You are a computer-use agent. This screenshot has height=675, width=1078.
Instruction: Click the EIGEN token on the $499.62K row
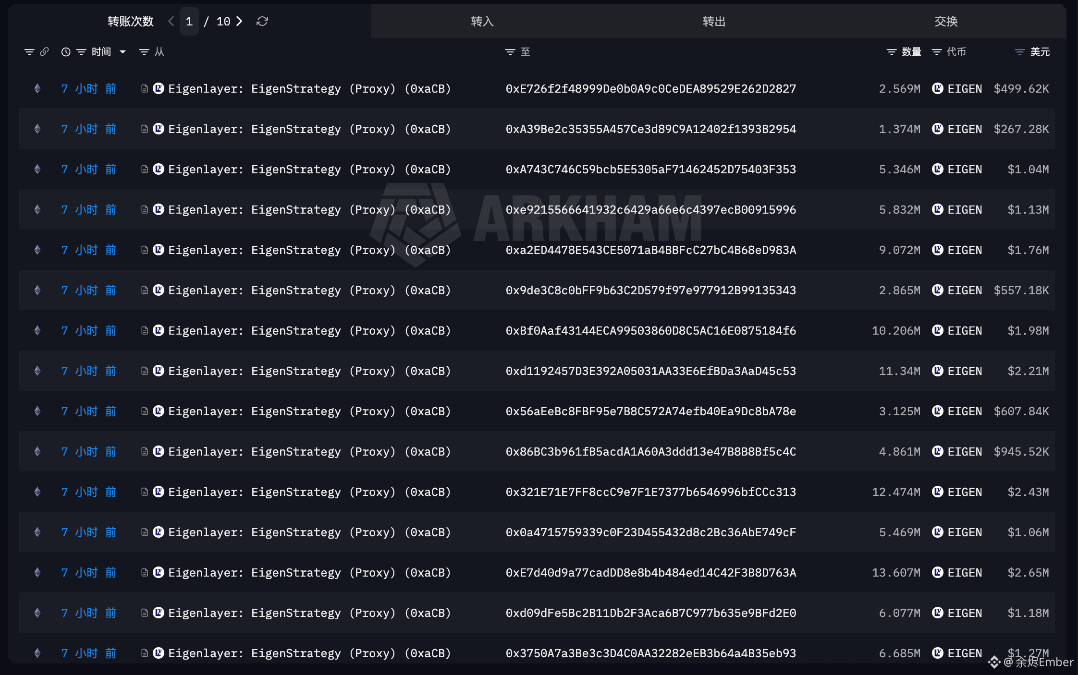point(965,89)
